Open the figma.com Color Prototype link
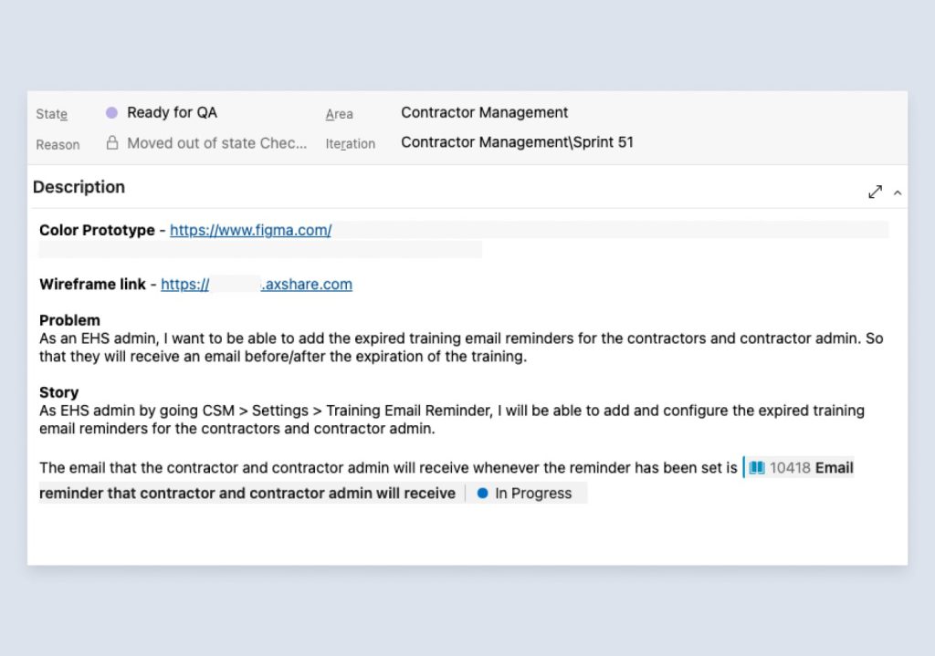The width and height of the screenshot is (935, 656). click(250, 230)
